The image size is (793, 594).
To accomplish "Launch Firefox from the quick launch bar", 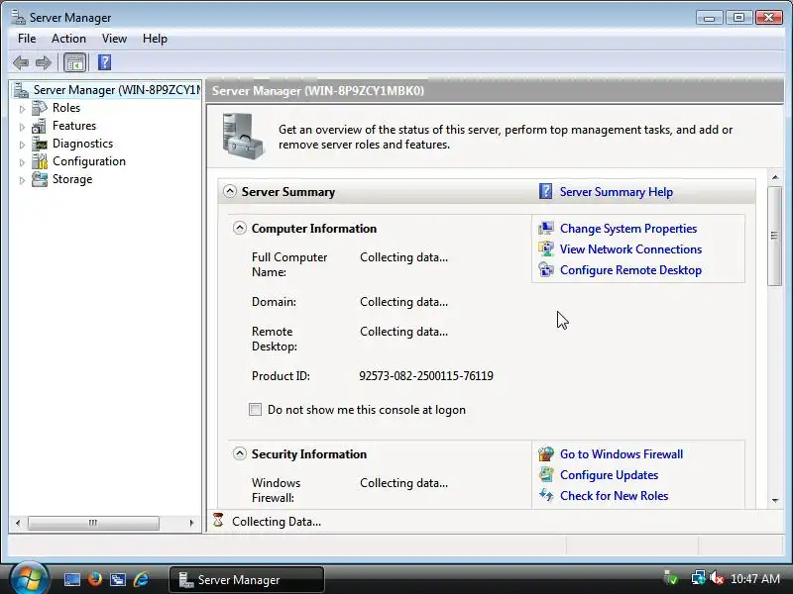I will tap(94, 579).
